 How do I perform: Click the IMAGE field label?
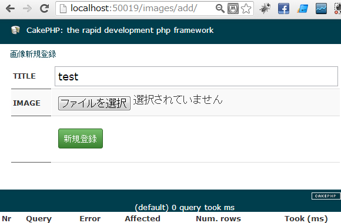[26, 103]
